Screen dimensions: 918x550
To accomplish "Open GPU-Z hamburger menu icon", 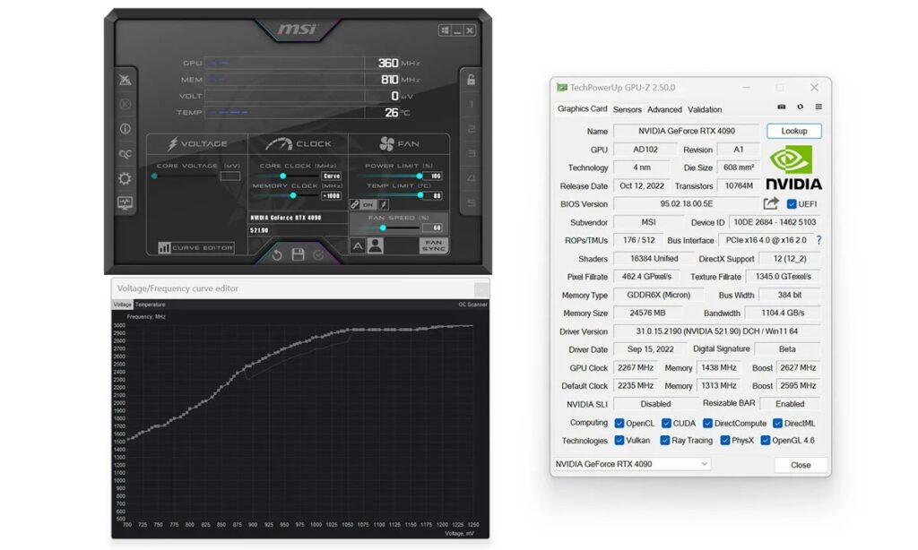I will (x=818, y=107).
